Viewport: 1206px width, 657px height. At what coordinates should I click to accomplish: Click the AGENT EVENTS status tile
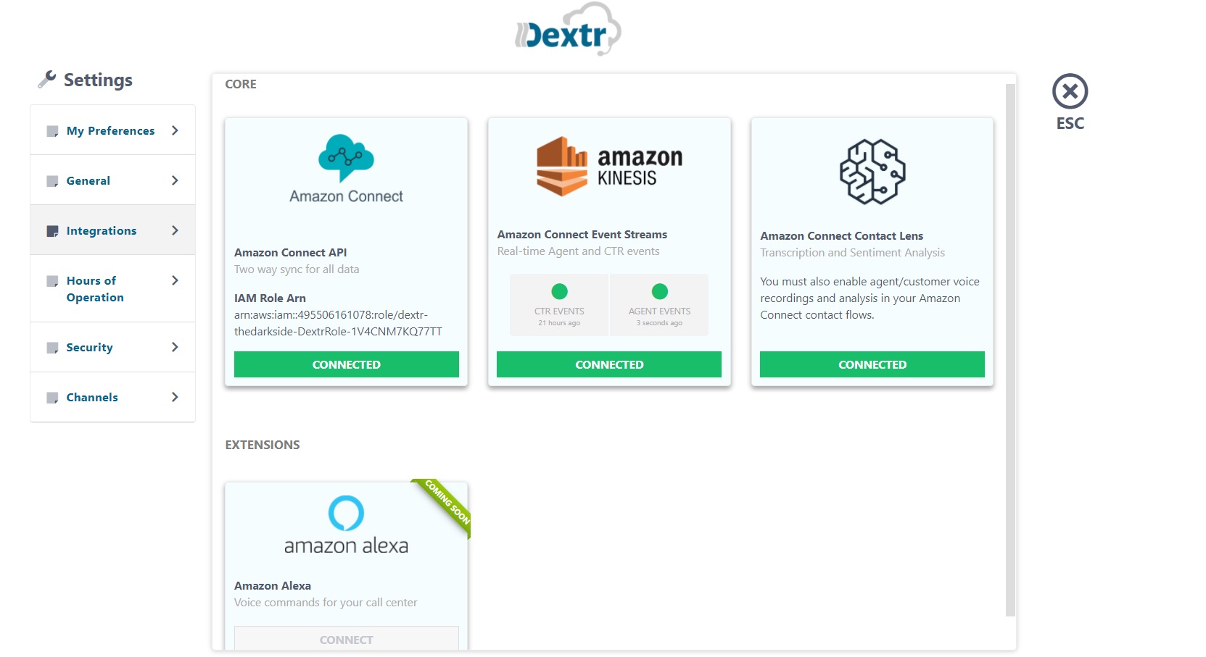(x=659, y=305)
